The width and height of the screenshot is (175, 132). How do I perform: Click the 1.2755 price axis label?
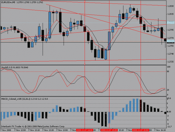pos(171,46)
